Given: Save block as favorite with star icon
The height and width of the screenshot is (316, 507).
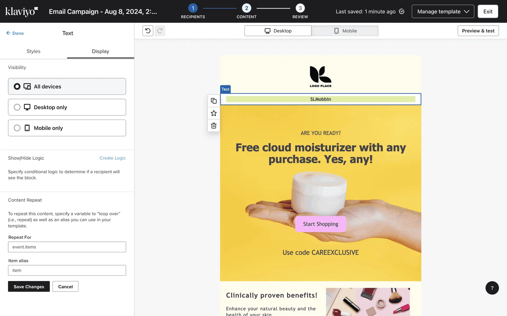Looking at the screenshot, I should 214,113.
